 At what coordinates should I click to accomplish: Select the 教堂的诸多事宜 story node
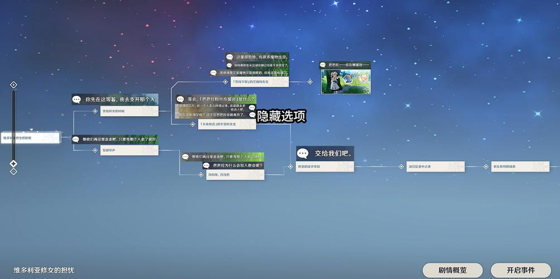tap(325, 166)
